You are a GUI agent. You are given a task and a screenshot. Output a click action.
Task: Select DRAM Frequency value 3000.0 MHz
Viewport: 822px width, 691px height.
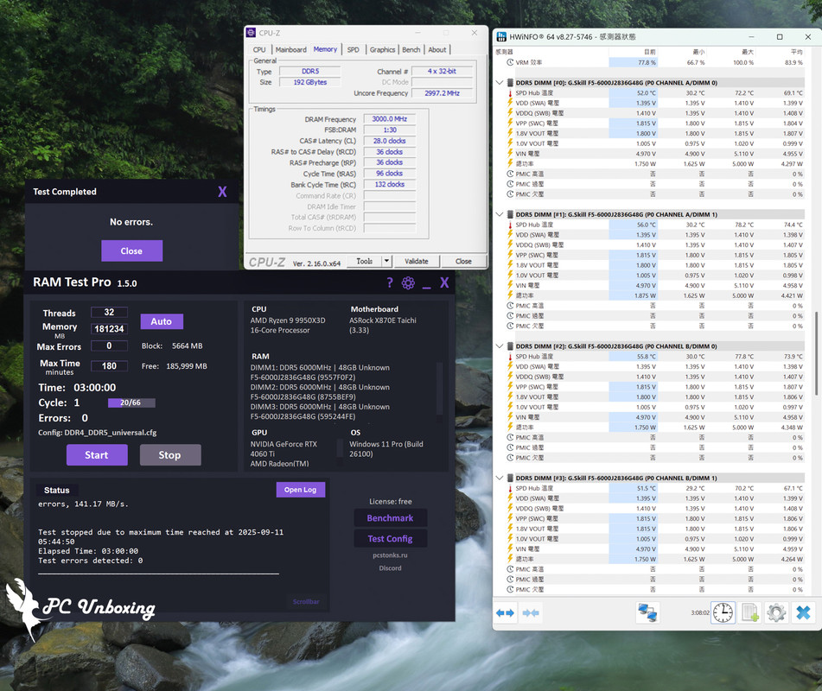(390, 119)
